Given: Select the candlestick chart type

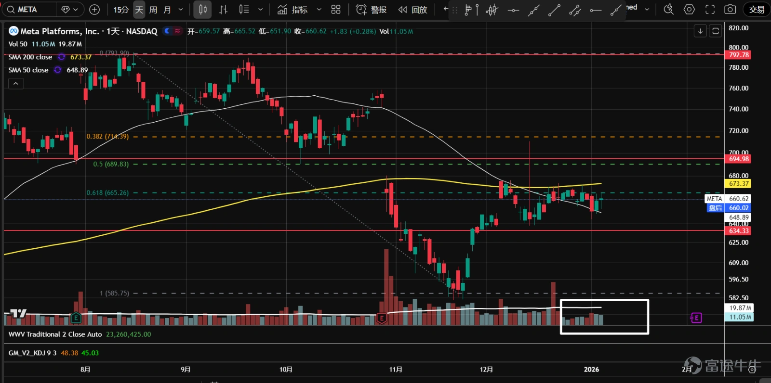Looking at the screenshot, I should click(203, 9).
